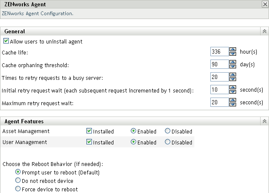The image size is (269, 193).
Task: Select Enabled for User Management
Action: [x=134, y=142]
